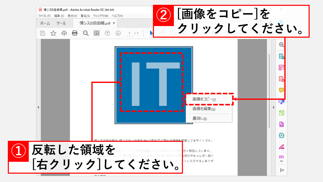323x182 pixels.
Task: Open the Fill & Sign pen tool
Action: (282, 147)
